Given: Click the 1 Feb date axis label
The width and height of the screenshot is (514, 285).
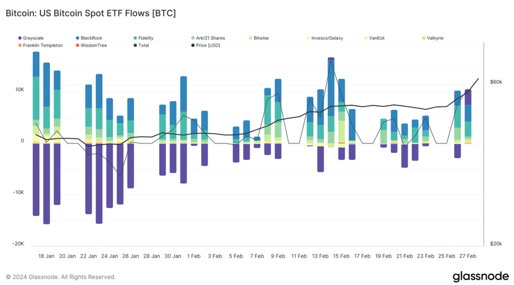Looking at the screenshot, I should tap(193, 256).
